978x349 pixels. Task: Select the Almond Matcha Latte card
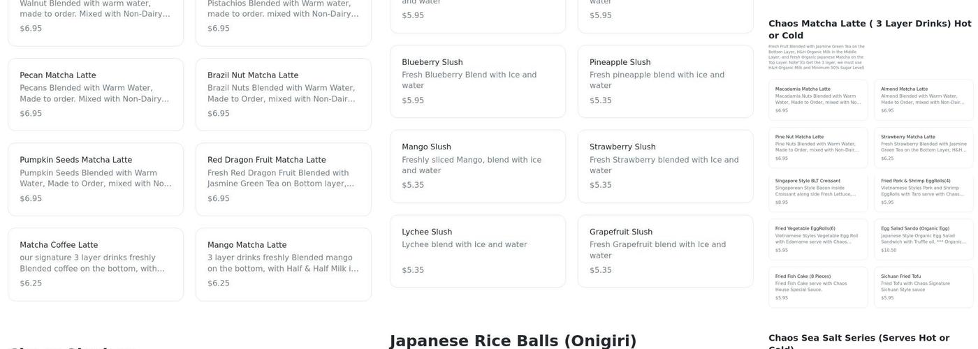point(924,100)
